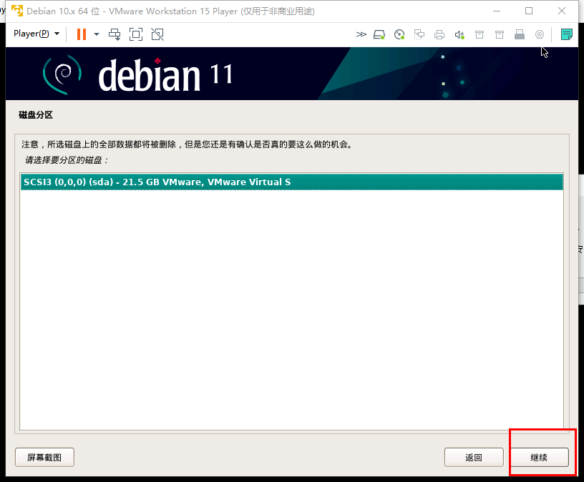Close the VMware Player window
The height and width of the screenshot is (482, 584).
point(562,11)
